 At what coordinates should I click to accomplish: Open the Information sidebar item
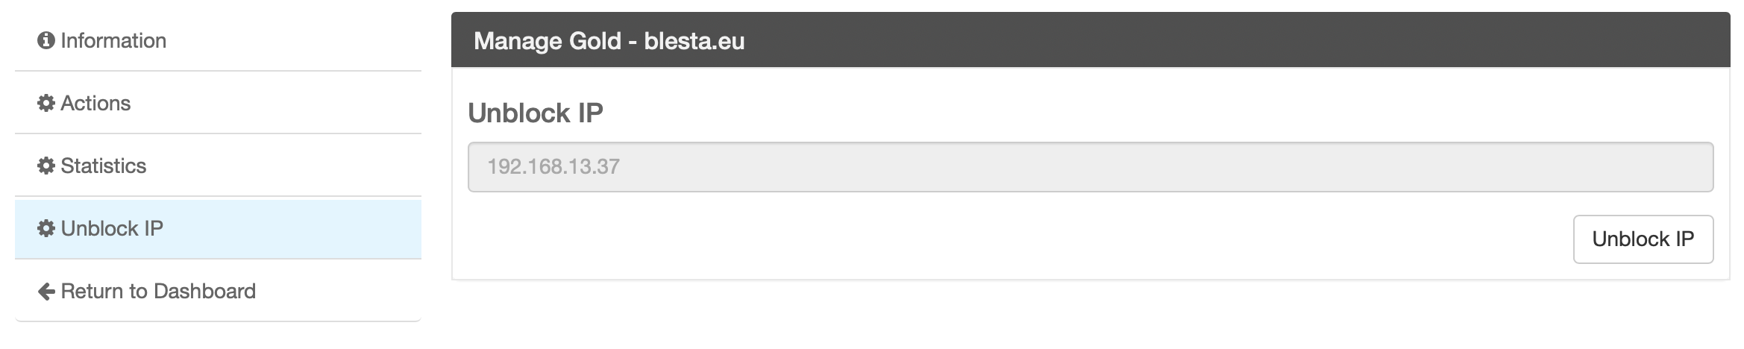pyautogui.click(x=113, y=41)
